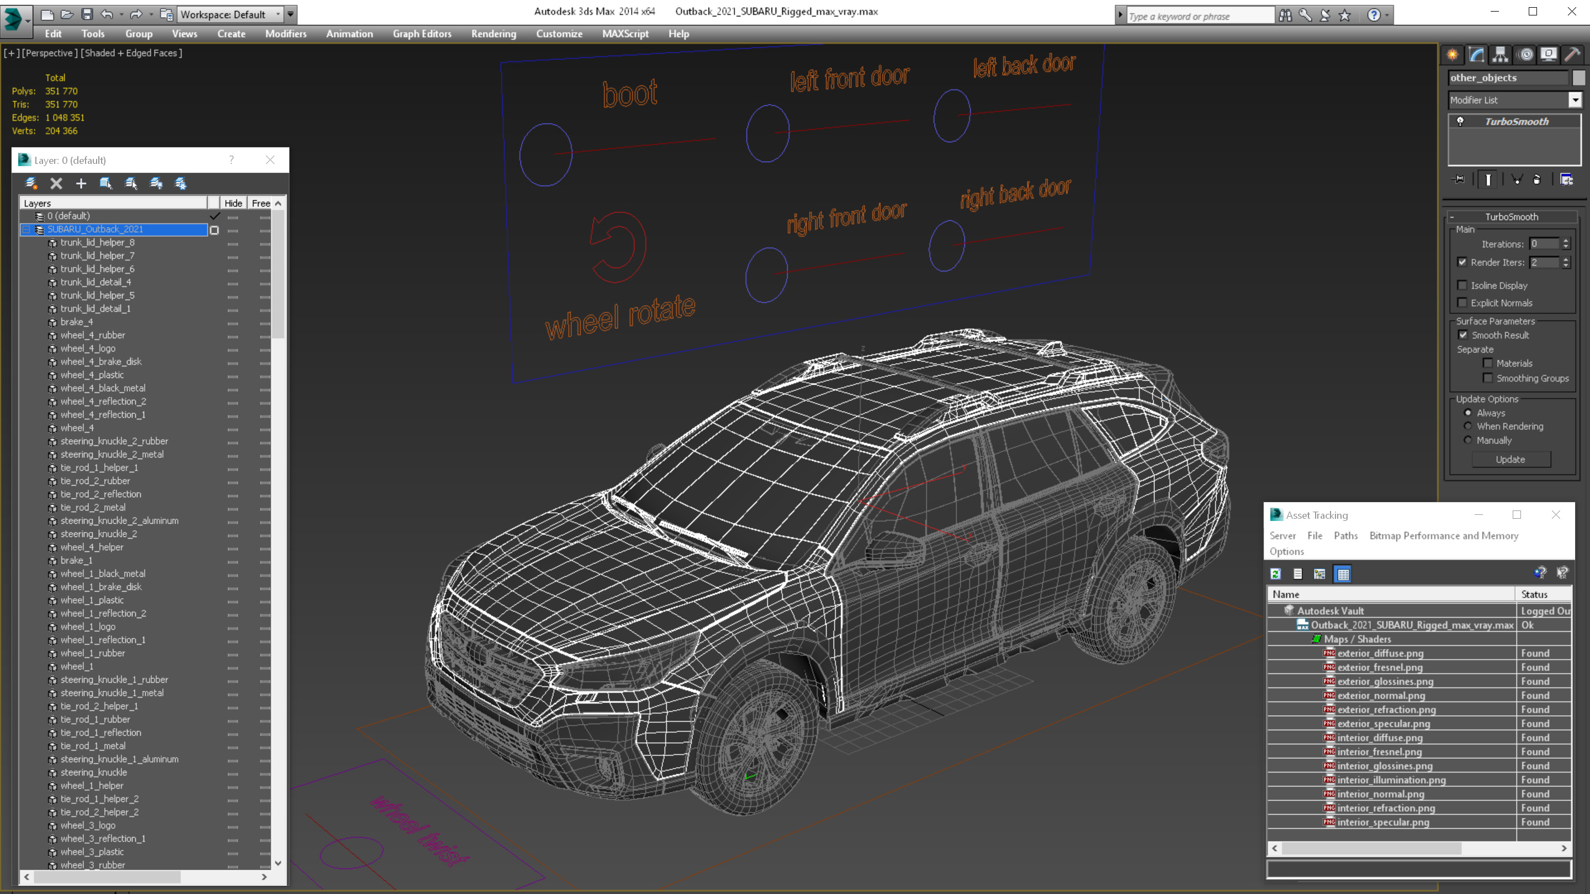Click the Iterations spinner arrows
Viewport: 1590px width, 894px height.
coord(1566,244)
